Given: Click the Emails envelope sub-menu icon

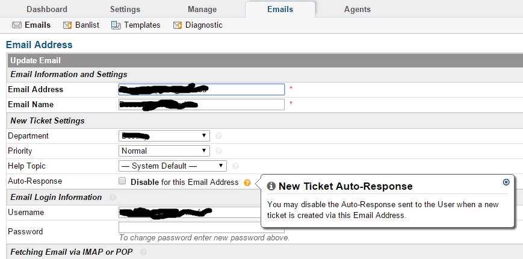Looking at the screenshot, I should tap(17, 25).
